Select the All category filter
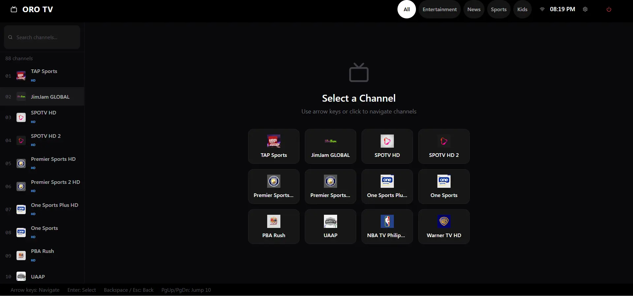Viewport: 633px width, 296px height. (407, 9)
